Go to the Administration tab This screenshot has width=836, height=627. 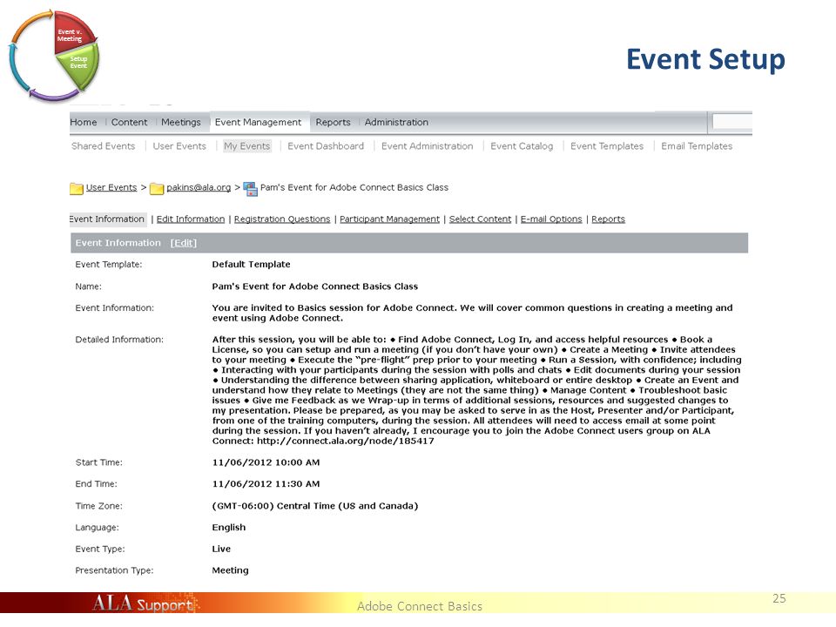(396, 122)
